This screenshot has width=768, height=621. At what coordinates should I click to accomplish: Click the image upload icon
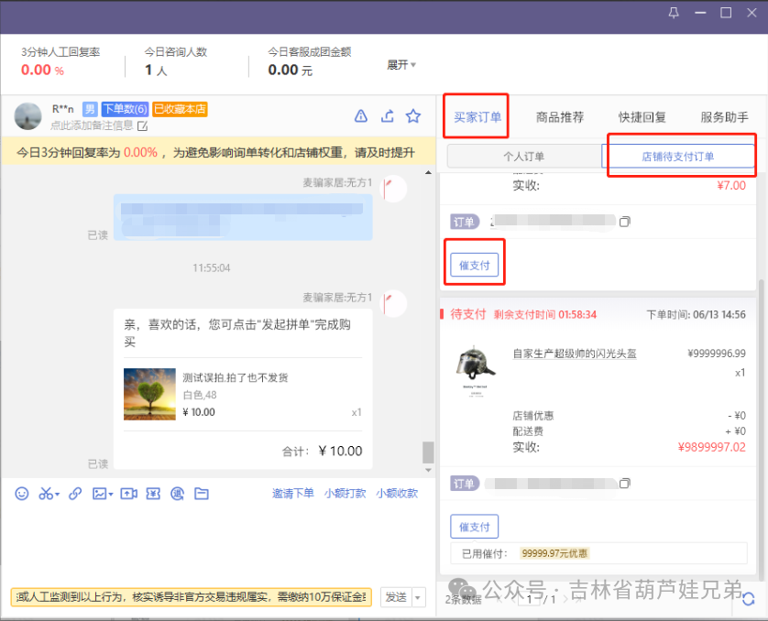click(101, 493)
